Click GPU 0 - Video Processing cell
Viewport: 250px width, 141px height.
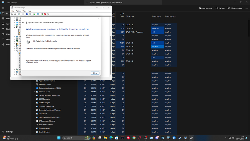(135, 32)
